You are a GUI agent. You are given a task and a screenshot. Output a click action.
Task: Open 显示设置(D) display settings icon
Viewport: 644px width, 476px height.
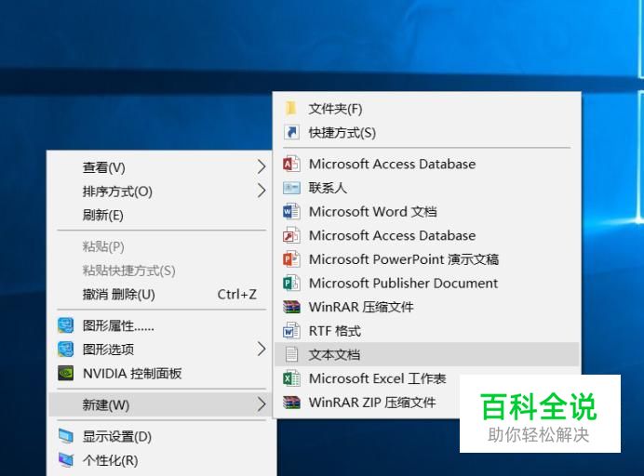point(65,437)
